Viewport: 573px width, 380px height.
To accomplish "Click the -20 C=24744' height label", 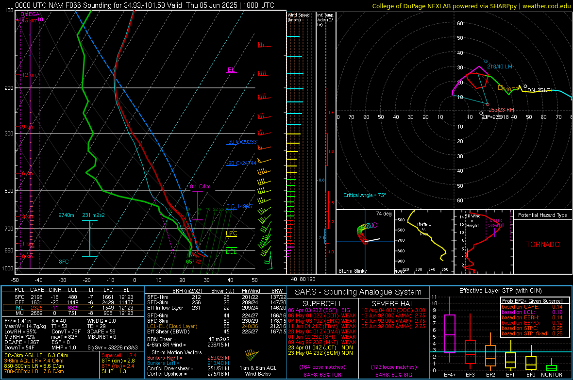I will [241, 163].
